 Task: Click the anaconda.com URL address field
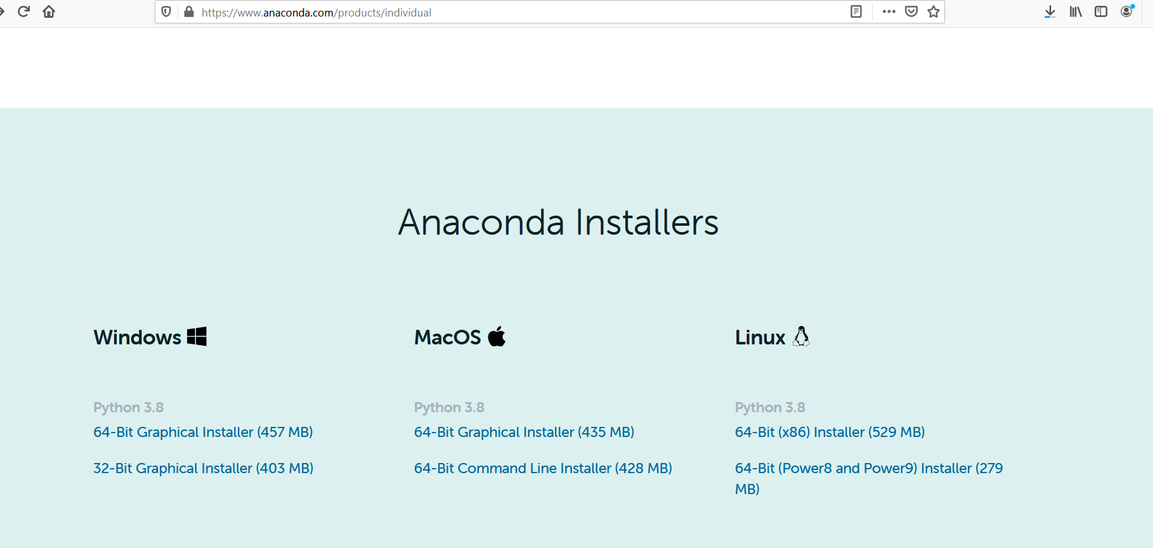520,12
